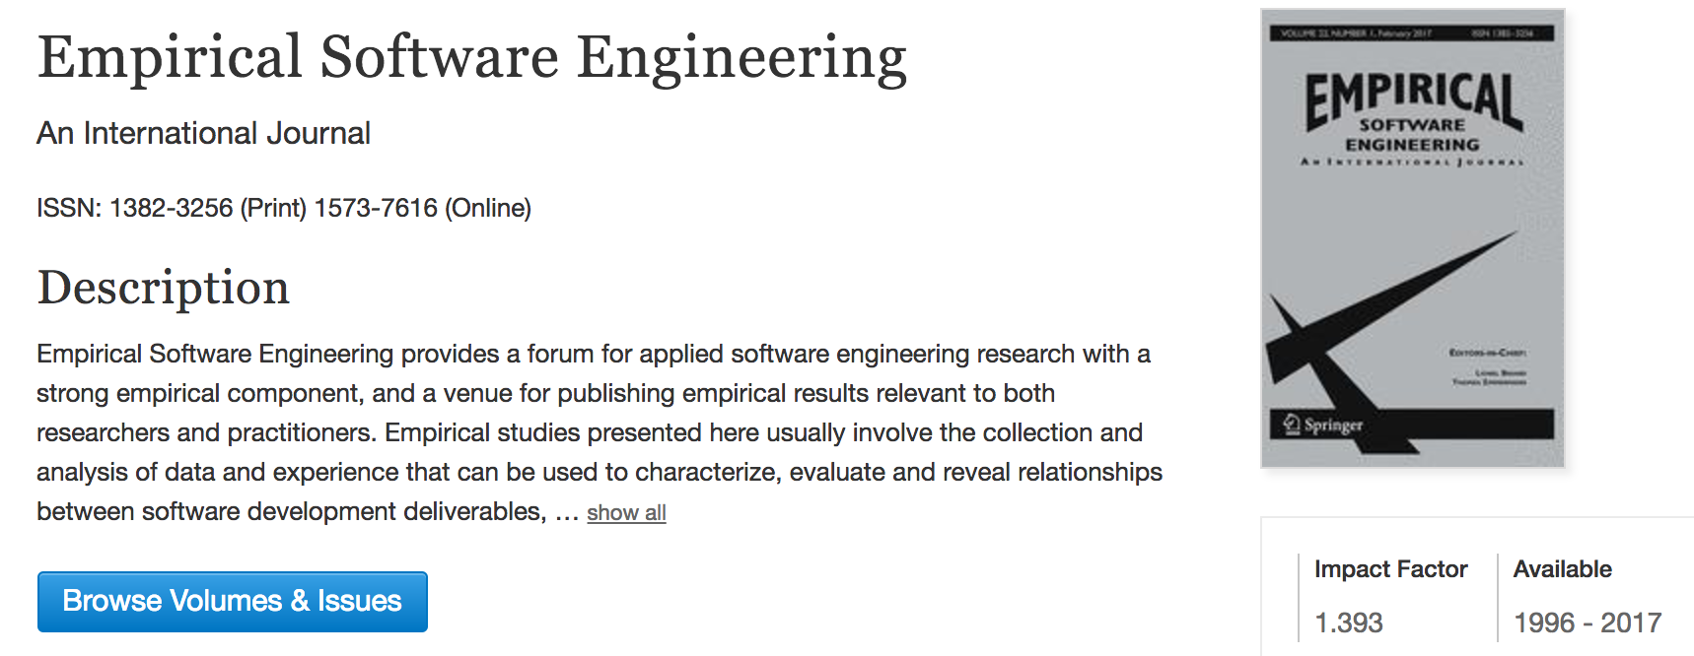Click the Editors-in-Chief text on the cover
The image size is (1694, 656).
1487,352
